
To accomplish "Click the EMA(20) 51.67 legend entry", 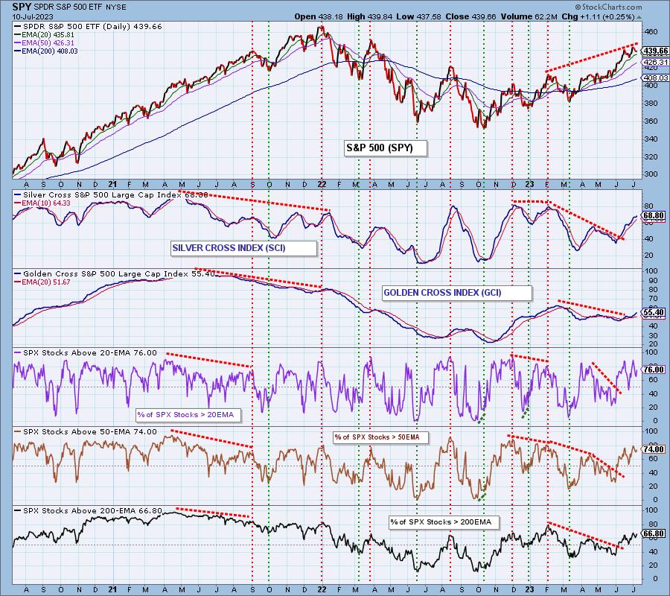I will 42,282.
